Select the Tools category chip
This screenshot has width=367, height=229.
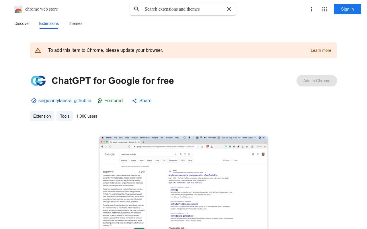65,116
